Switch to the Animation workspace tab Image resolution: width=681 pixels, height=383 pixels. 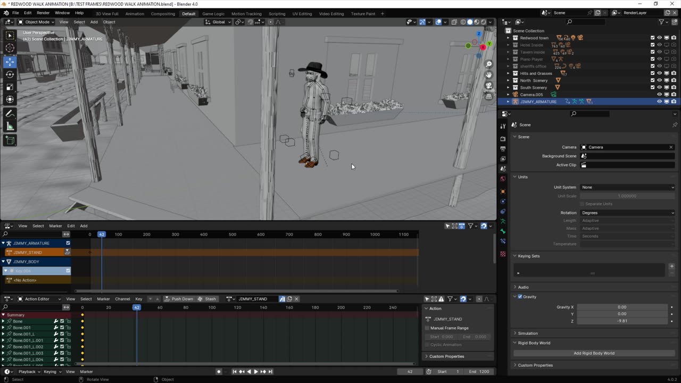coord(135,14)
